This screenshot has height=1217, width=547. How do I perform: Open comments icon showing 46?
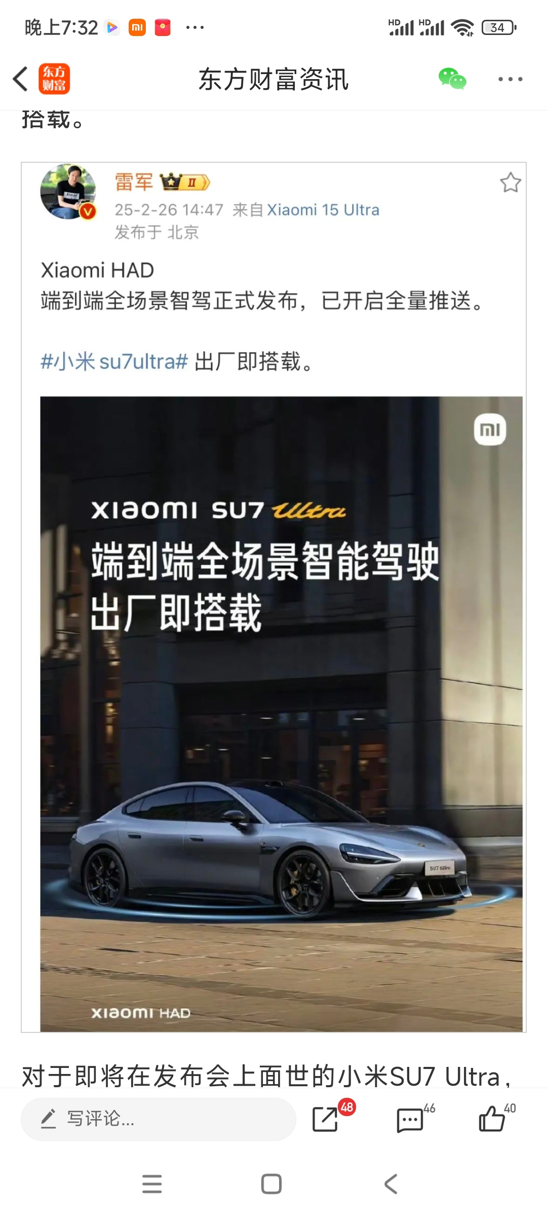pos(410,1118)
